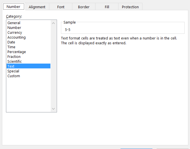The height and width of the screenshot is (149, 190).
Task: Select the Percentage category
Action: tap(17, 52)
